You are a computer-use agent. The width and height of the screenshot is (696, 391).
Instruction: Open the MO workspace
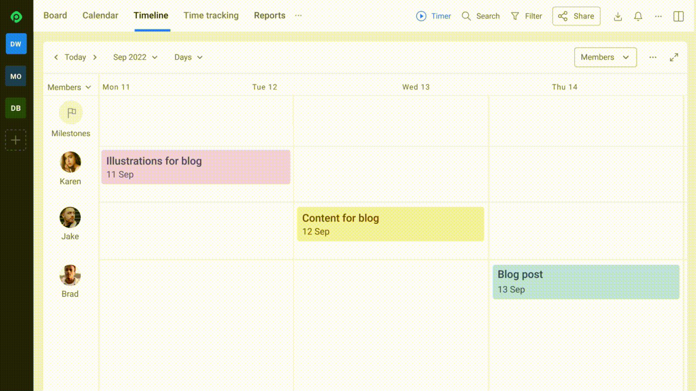tap(16, 76)
